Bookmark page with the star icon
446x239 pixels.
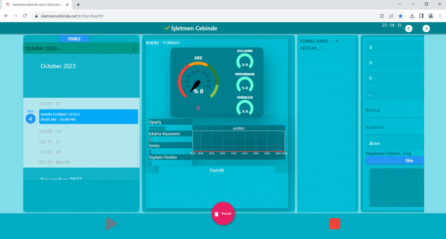(x=400, y=16)
